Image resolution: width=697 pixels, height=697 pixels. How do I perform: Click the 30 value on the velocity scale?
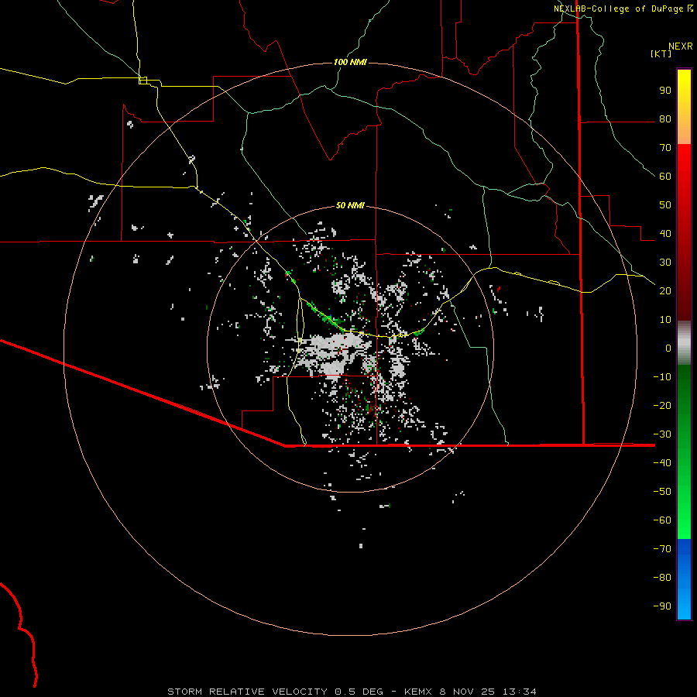pos(665,263)
